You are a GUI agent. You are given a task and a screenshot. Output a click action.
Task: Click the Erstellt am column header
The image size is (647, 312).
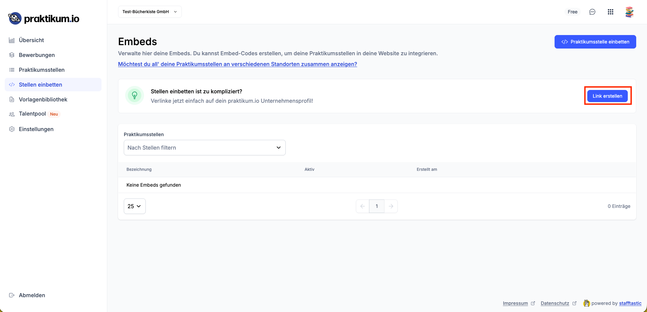coord(427,169)
